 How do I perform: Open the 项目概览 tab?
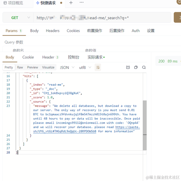coord(13,3)
